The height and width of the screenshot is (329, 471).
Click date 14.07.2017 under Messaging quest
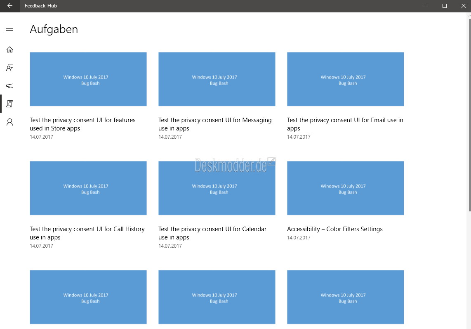coord(170,137)
